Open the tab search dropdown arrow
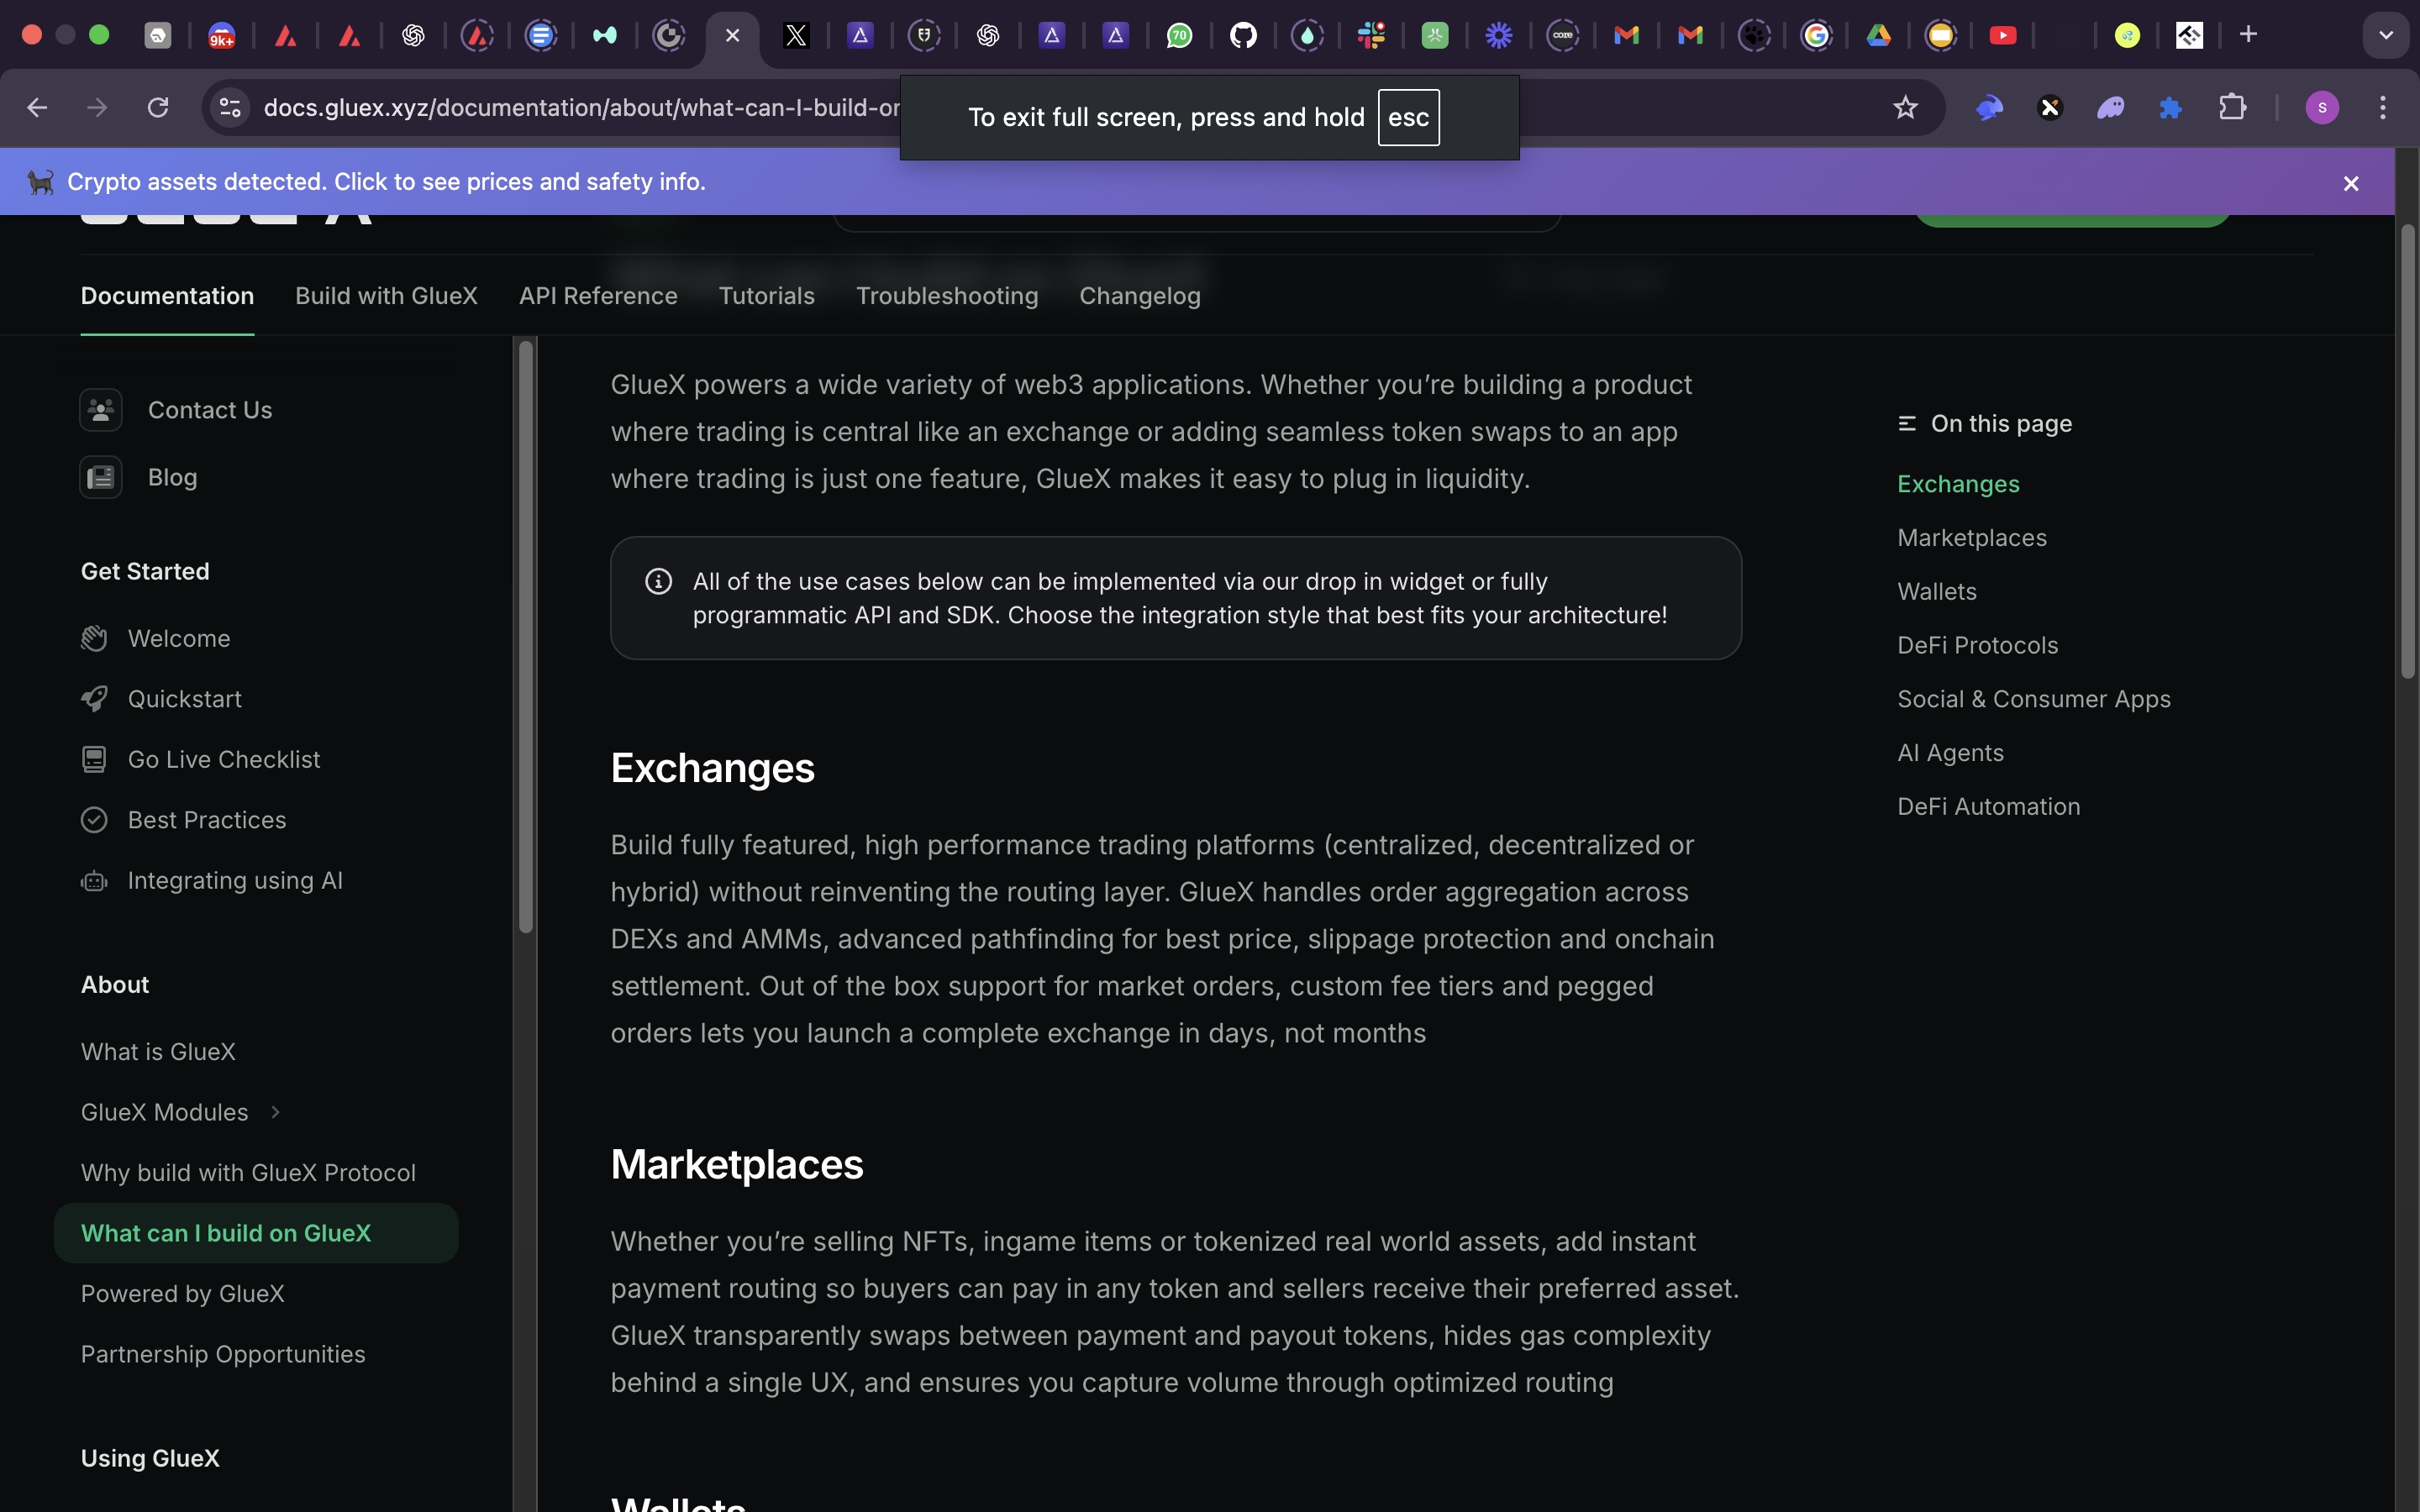Image resolution: width=2420 pixels, height=1512 pixels. tap(2385, 35)
